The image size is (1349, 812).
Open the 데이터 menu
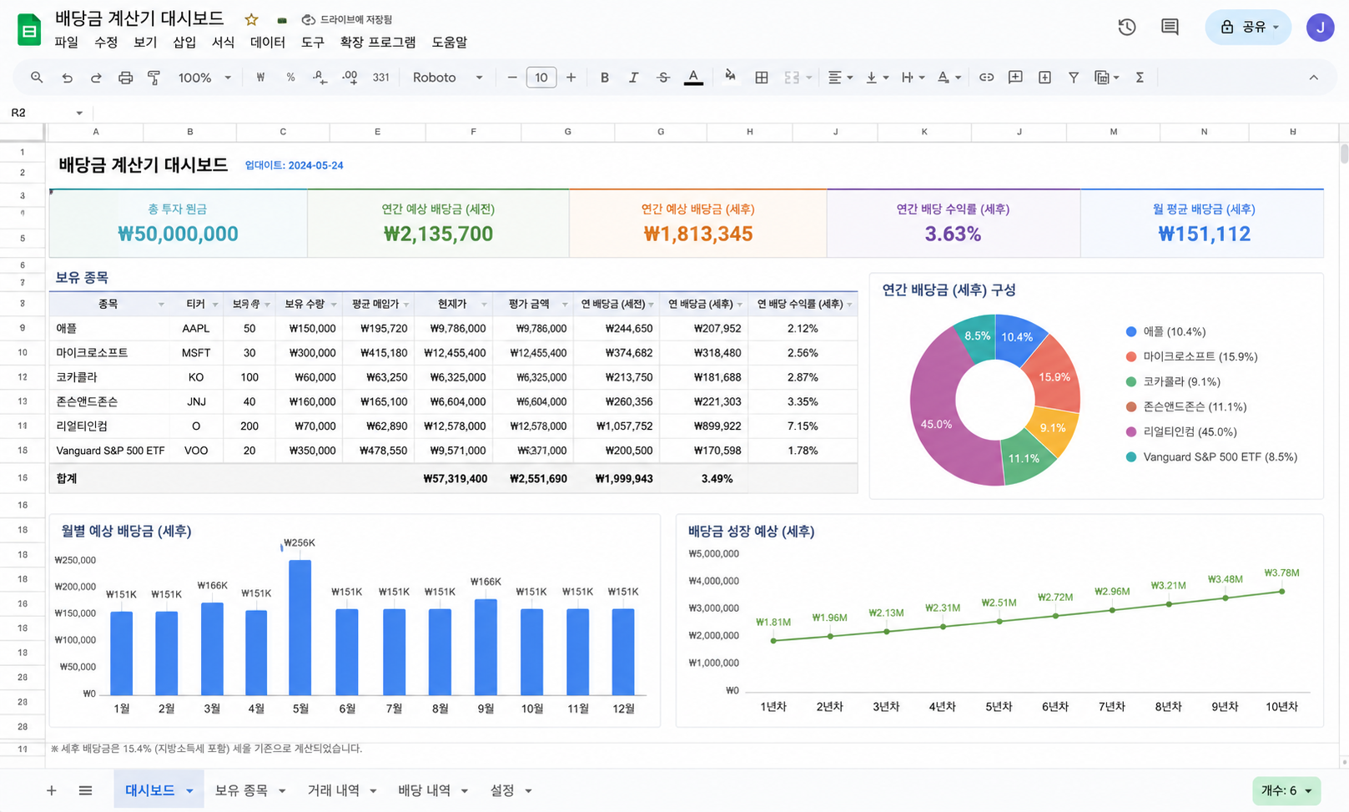click(268, 43)
